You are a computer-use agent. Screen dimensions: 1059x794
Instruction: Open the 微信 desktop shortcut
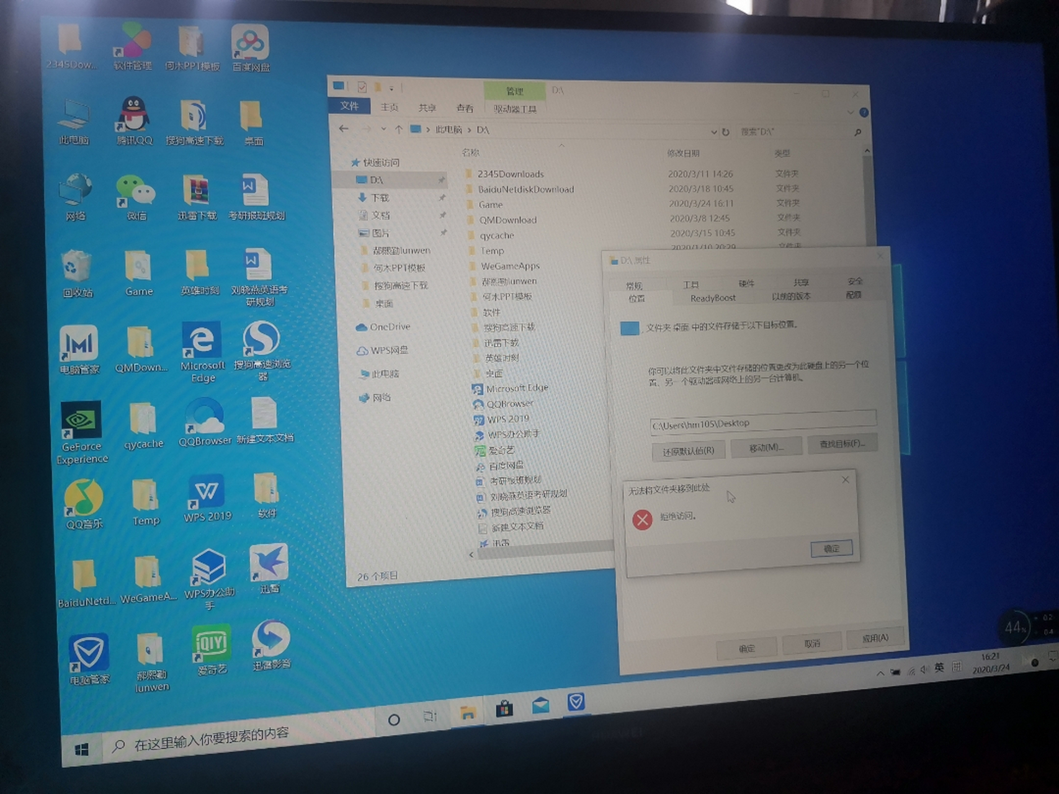coord(136,197)
